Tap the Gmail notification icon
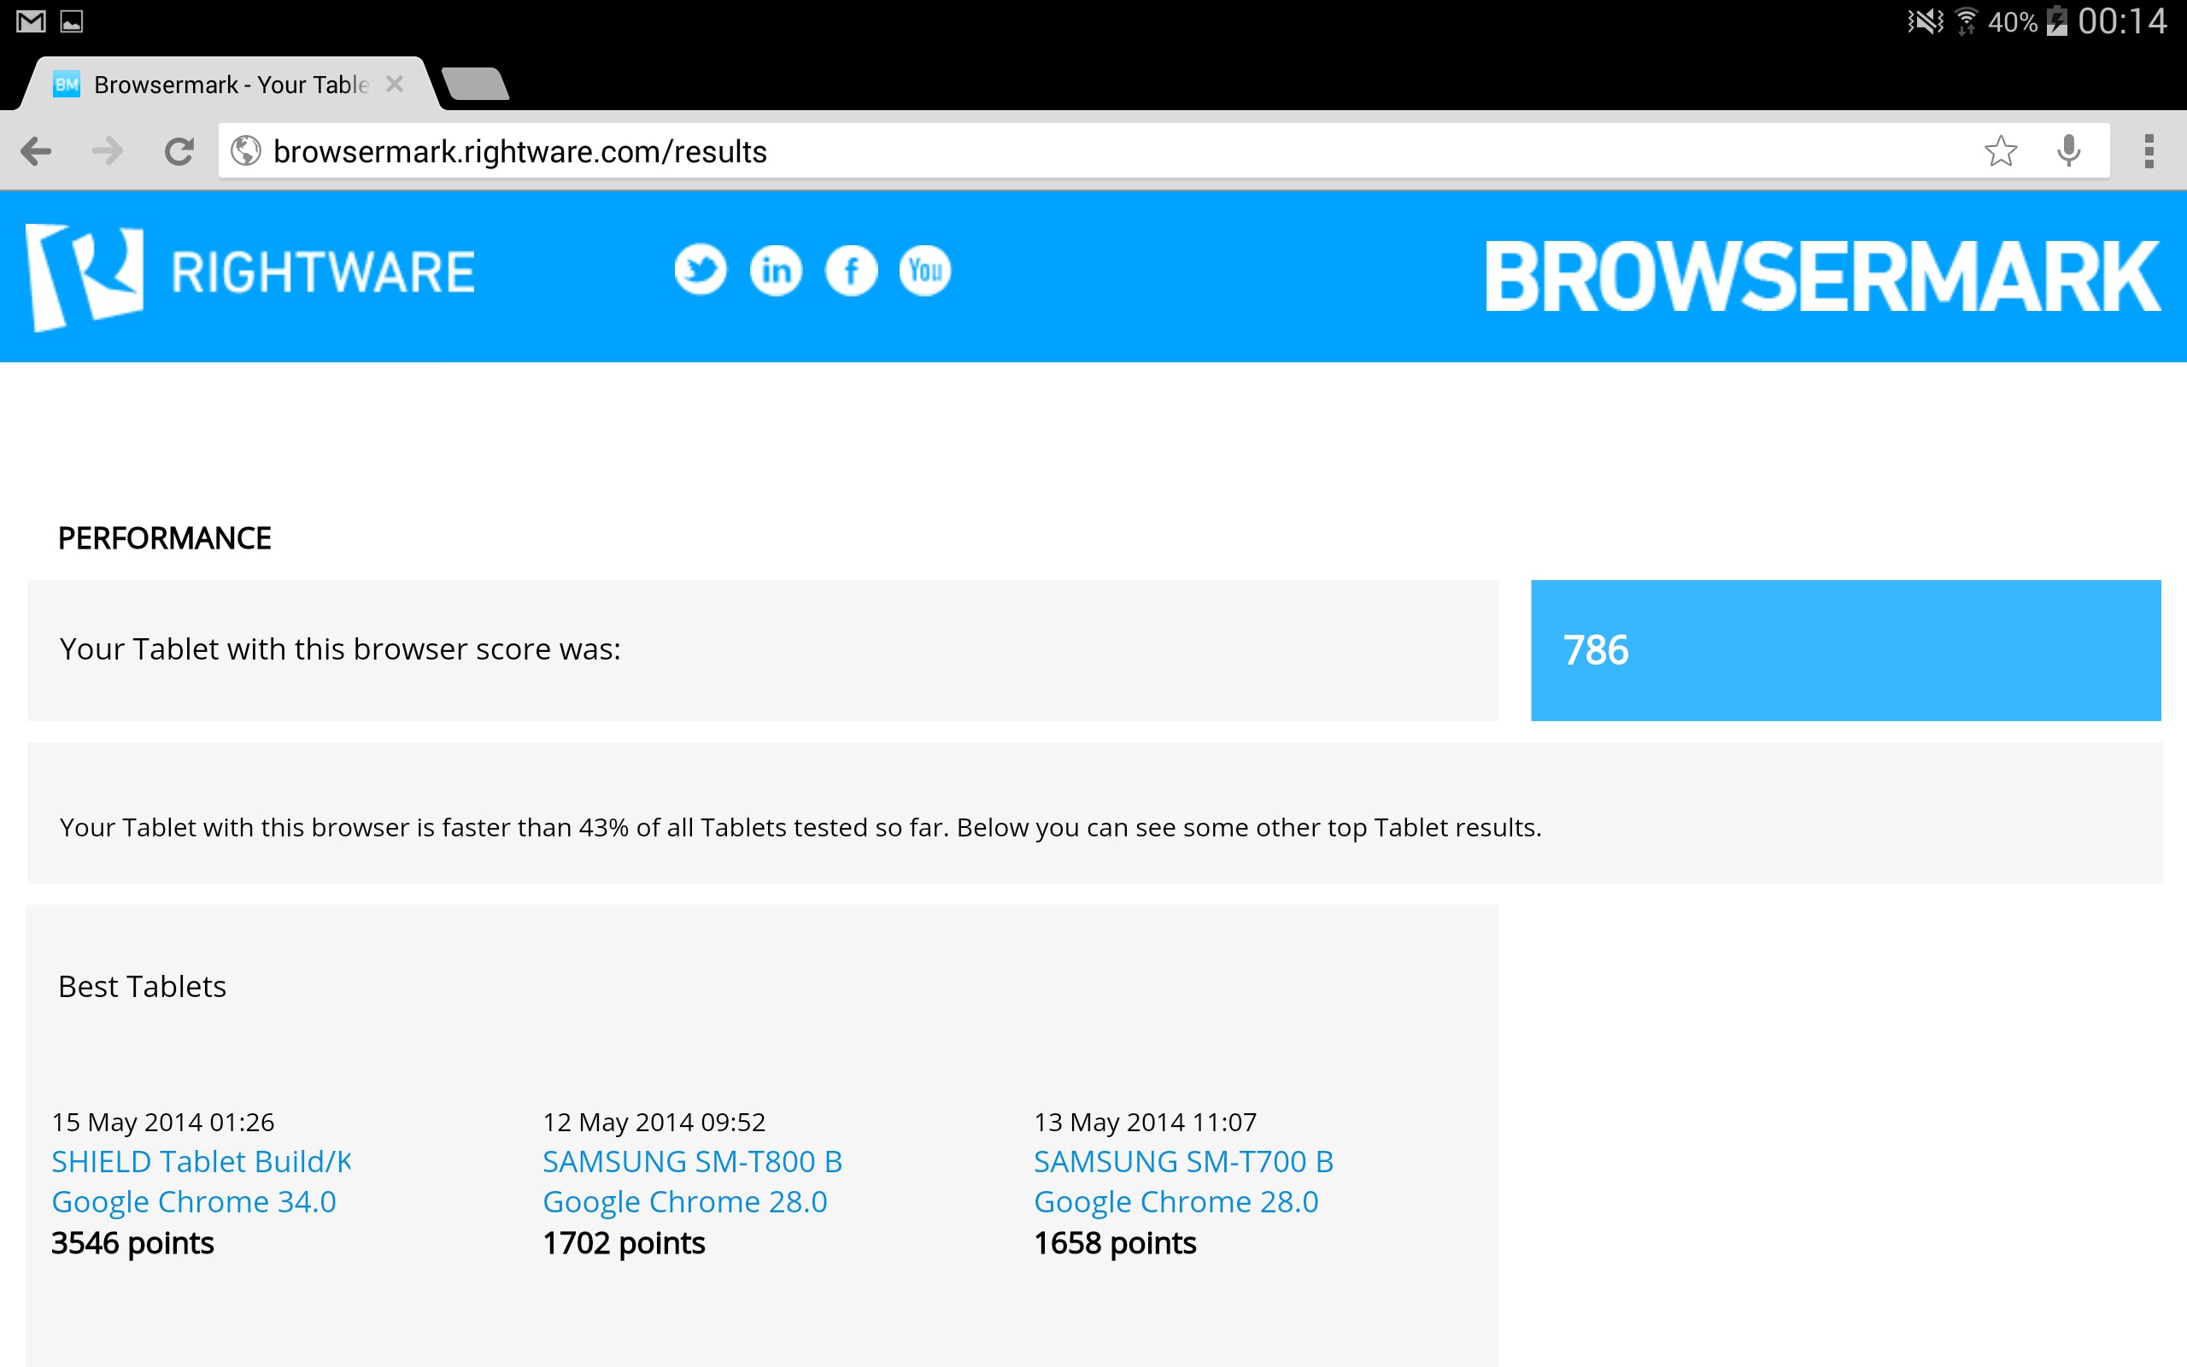Screen dimensions: 2187x1367 coord(31,21)
